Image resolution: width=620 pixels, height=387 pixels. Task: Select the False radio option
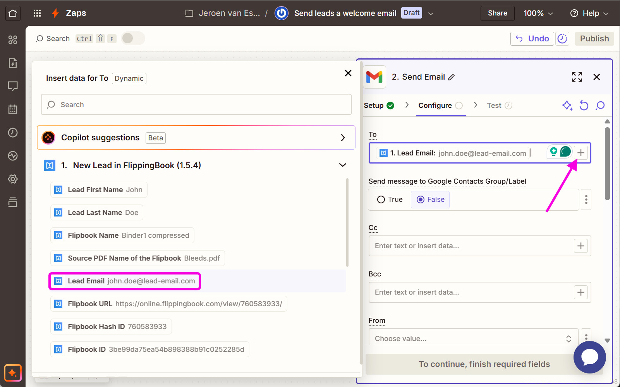pyautogui.click(x=430, y=199)
